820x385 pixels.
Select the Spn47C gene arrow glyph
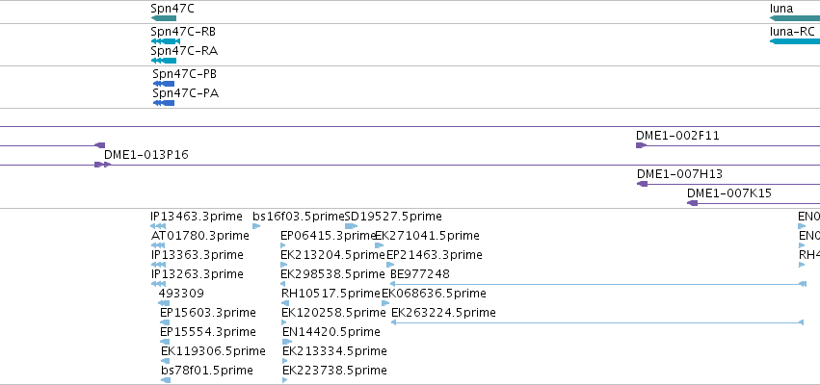coord(164,18)
